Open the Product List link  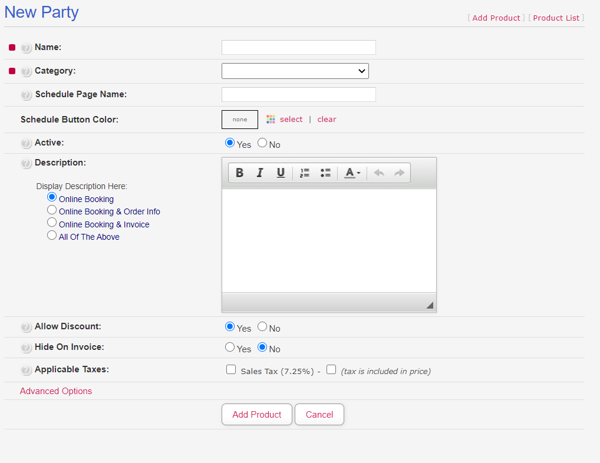556,18
